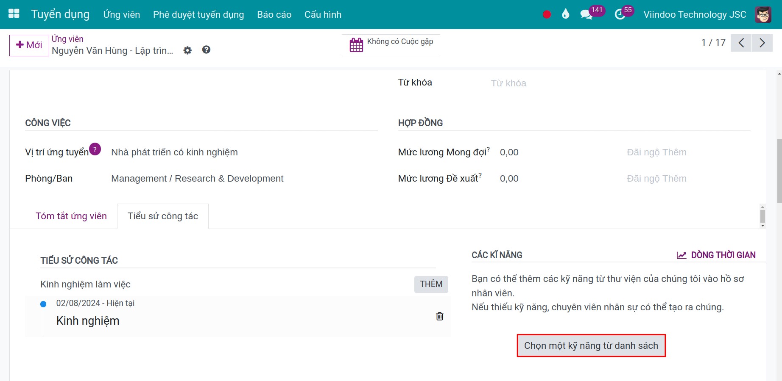Open the apps grid home menu
This screenshot has width=782, height=381.
click(14, 14)
